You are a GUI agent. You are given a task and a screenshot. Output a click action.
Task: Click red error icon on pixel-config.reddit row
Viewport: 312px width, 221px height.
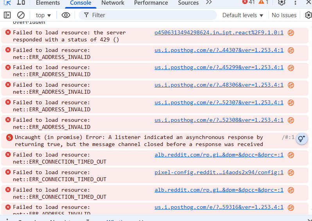8,172
